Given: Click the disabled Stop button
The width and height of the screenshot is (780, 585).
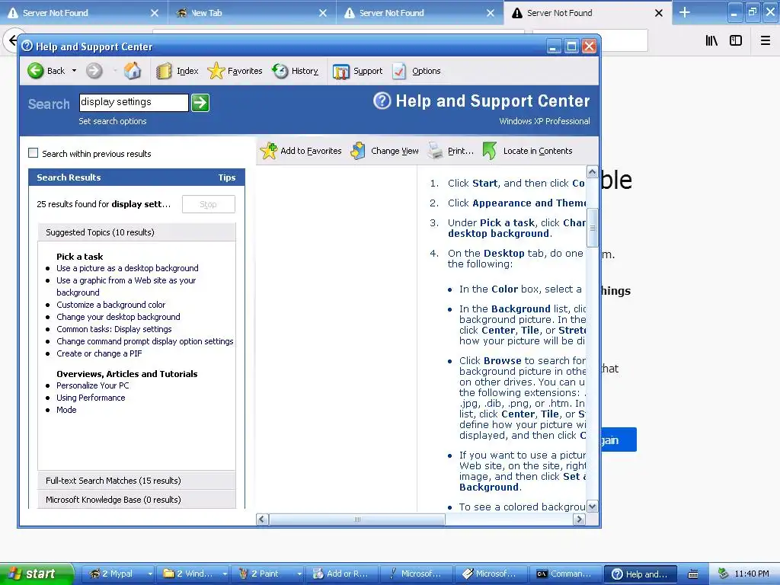Looking at the screenshot, I should pos(209,204).
